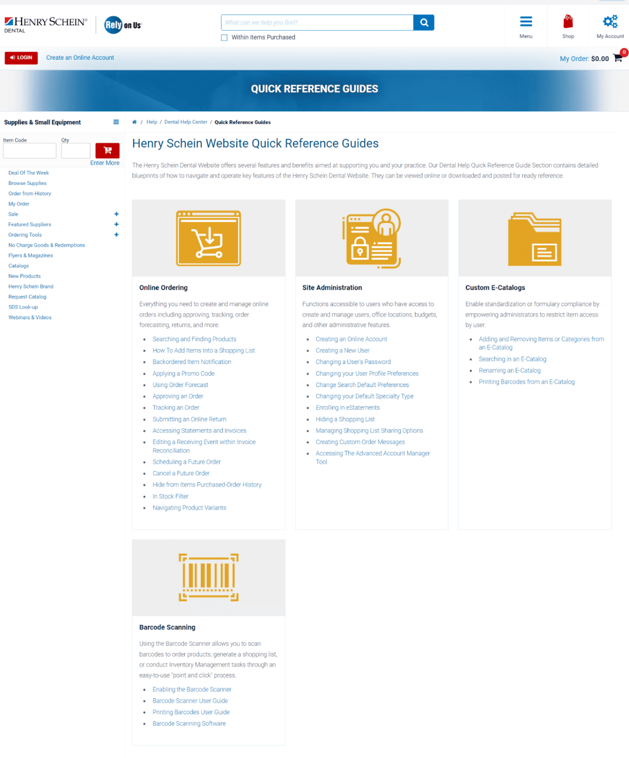
Task: Open How To Add Items Into a Shopping List
Action: coord(204,351)
